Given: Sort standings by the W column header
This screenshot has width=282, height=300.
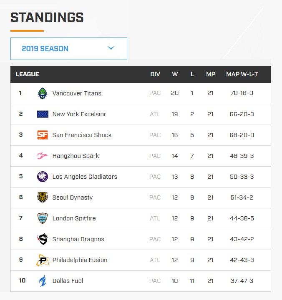Looking at the screenshot, I should pos(175,74).
